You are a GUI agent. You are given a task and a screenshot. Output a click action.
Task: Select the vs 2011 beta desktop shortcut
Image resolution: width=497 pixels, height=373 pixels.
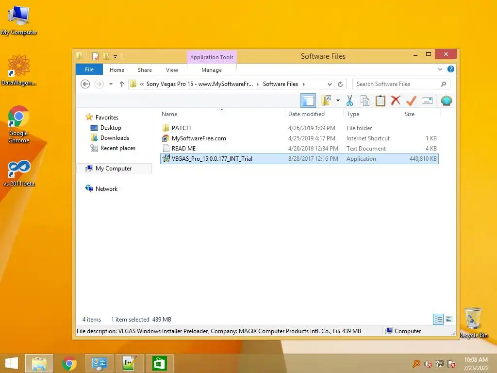pos(19,173)
